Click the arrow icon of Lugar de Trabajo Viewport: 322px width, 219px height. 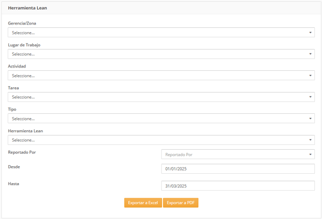pyautogui.click(x=311, y=54)
